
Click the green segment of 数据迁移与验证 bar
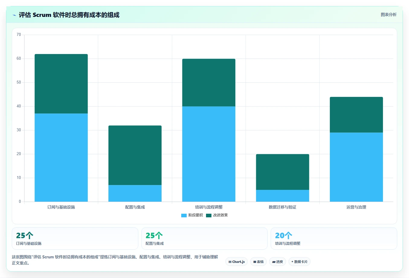(282, 172)
